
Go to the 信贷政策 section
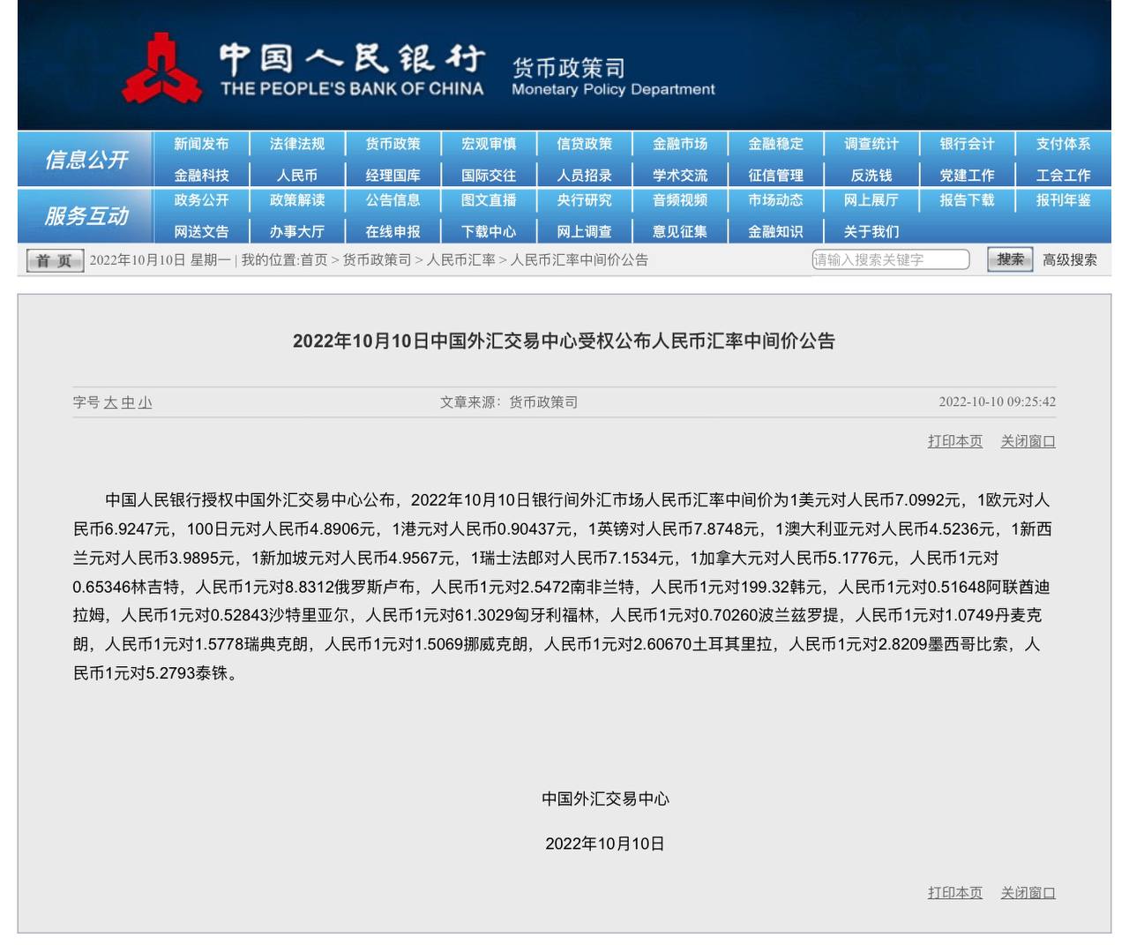click(x=584, y=144)
